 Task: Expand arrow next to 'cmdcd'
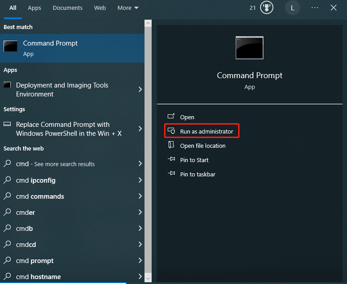[140, 244]
